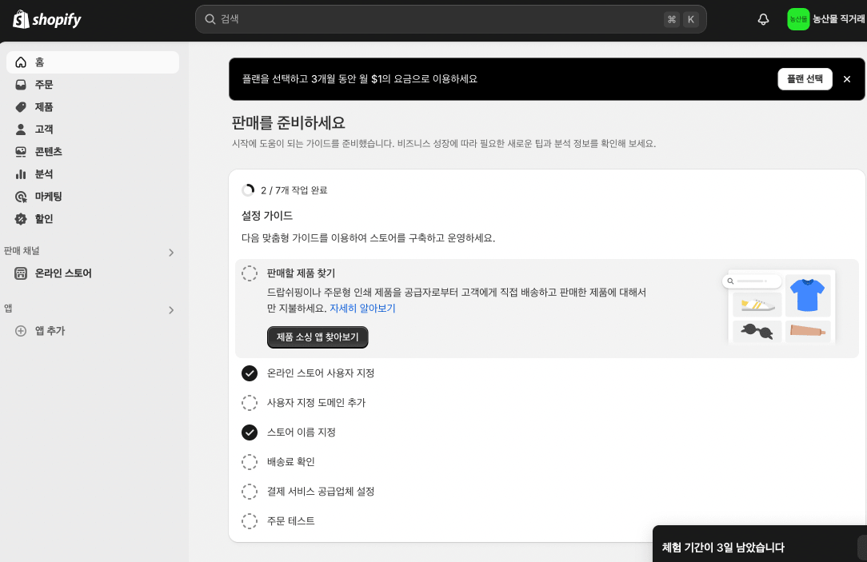The width and height of the screenshot is (867, 562).
Task: Open 마케팅 (Marketing) target icon
Action: [x=21, y=197]
